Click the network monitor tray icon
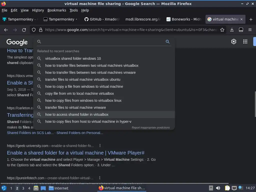Viewport: 256px width, 192px height. [234, 188]
